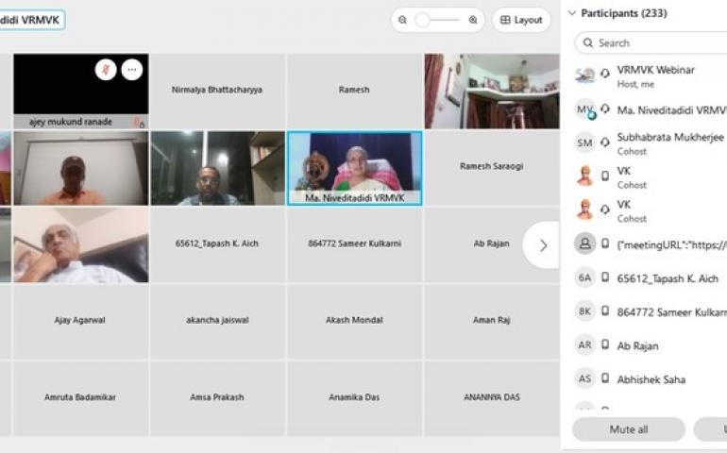Click SM avatar of Subhabrata Mukherjee
The height and width of the screenshot is (453, 727).
(x=584, y=143)
